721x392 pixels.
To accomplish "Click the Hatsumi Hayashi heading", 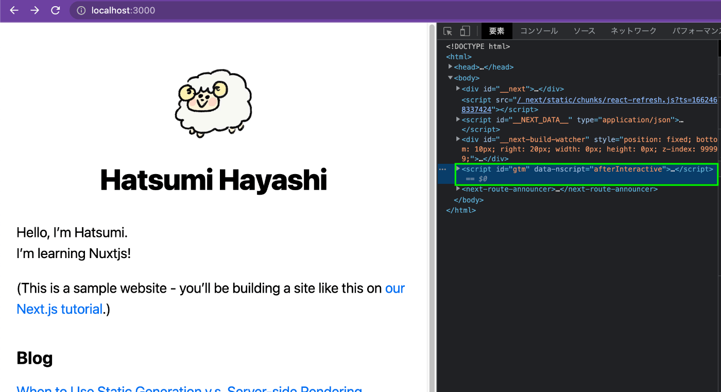I will point(214,180).
